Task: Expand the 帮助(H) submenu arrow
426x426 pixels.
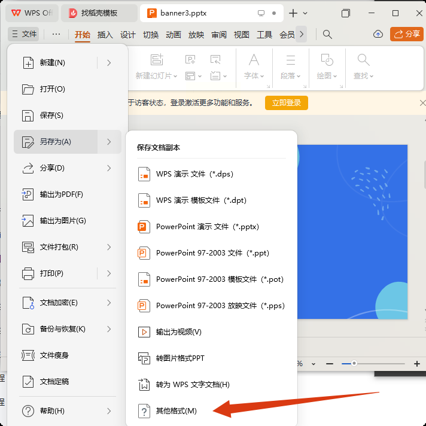Action: (x=109, y=411)
